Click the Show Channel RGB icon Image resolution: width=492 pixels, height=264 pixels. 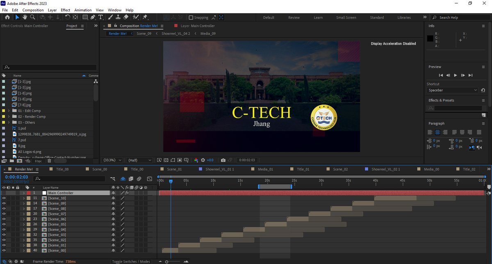tap(196, 160)
